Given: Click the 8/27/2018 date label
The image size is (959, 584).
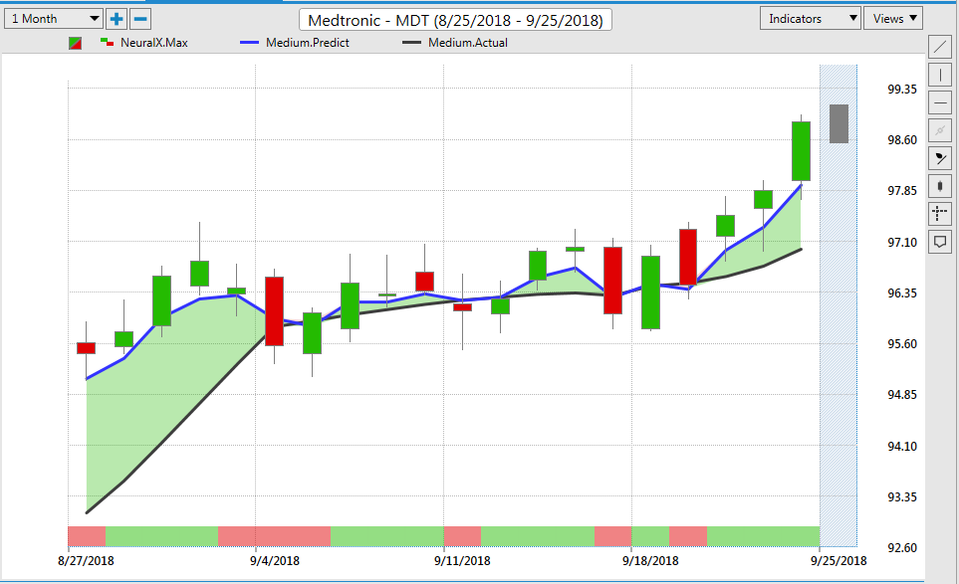Looking at the screenshot, I should [x=86, y=561].
